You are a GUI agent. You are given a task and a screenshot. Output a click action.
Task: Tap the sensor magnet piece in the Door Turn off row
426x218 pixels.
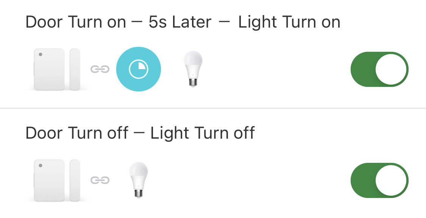75,180
